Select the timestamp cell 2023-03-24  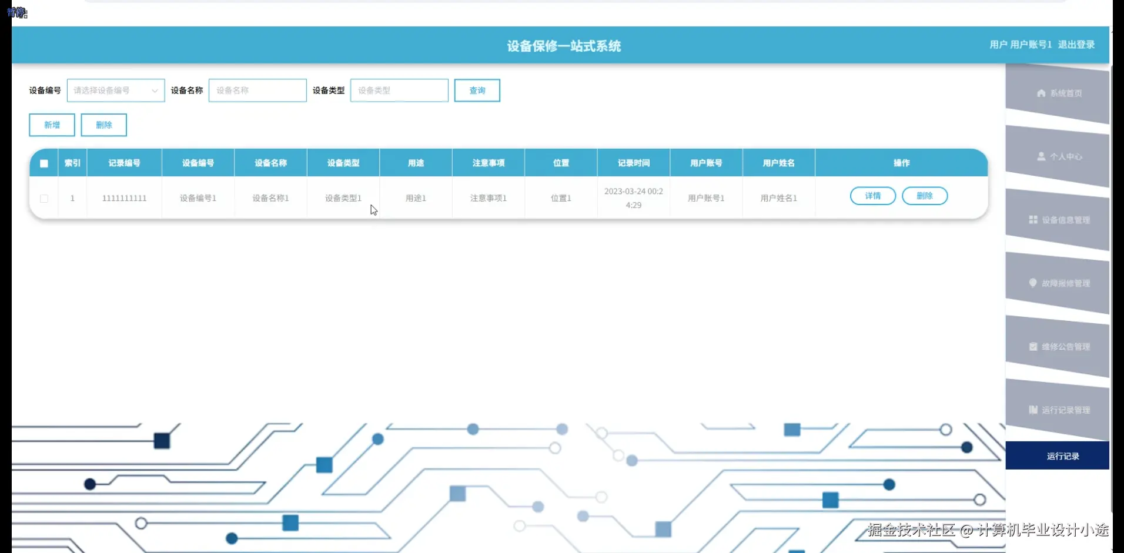coord(634,198)
